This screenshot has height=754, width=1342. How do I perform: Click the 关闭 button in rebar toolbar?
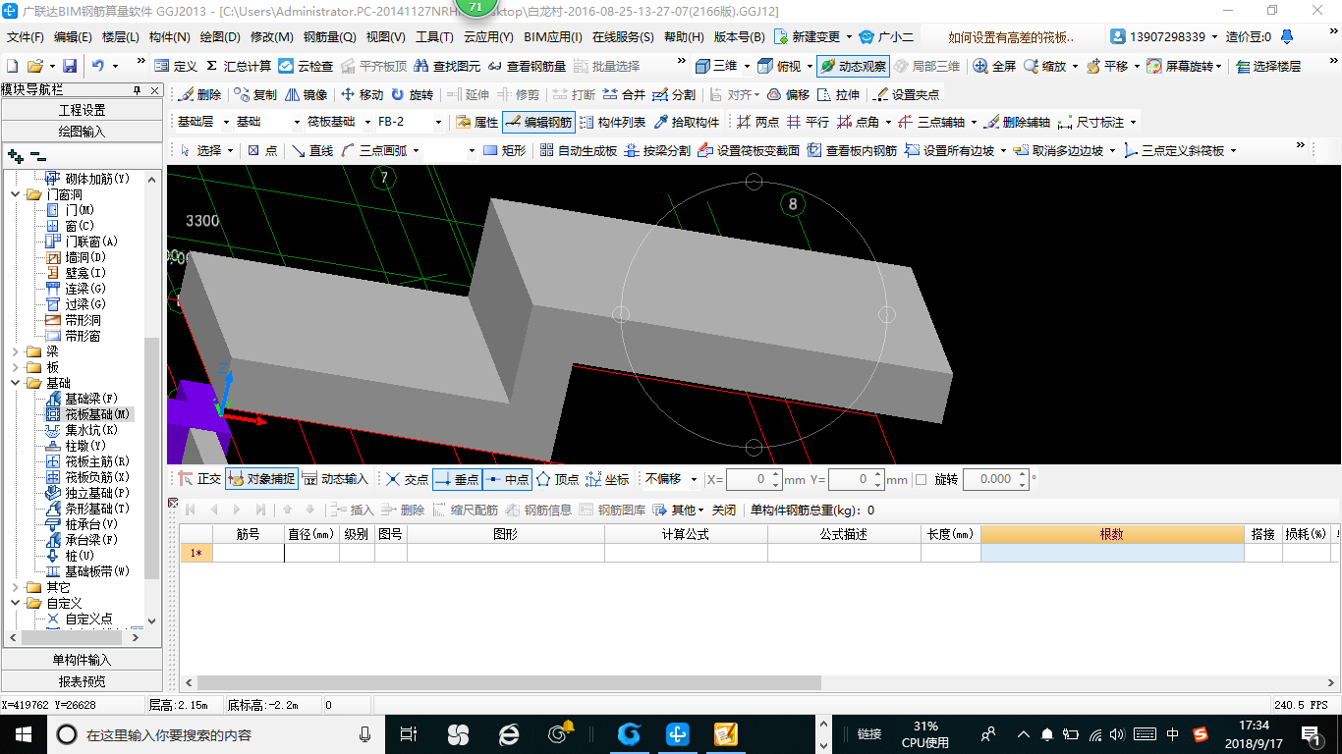[x=724, y=510]
